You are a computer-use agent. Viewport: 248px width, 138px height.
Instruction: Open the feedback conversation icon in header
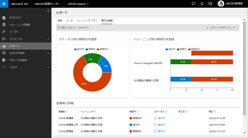pos(210,4)
